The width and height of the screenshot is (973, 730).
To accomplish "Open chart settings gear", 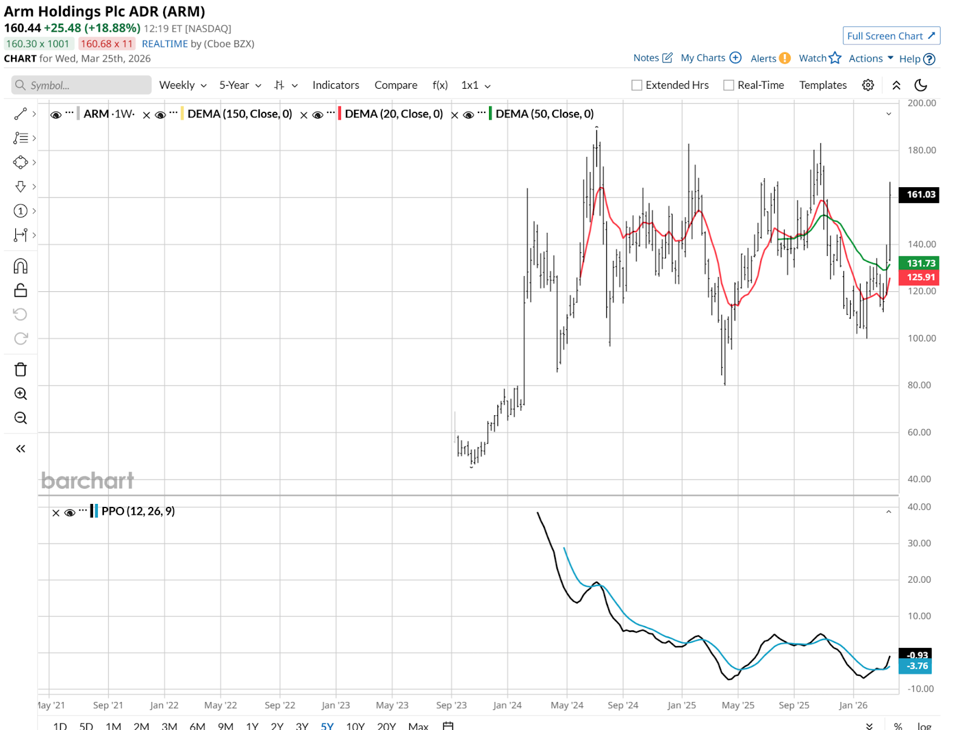I will pyautogui.click(x=868, y=85).
